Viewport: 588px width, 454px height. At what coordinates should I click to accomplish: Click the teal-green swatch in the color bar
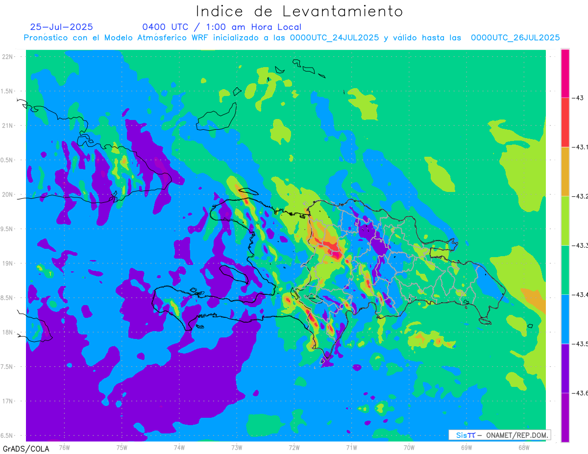click(x=565, y=270)
